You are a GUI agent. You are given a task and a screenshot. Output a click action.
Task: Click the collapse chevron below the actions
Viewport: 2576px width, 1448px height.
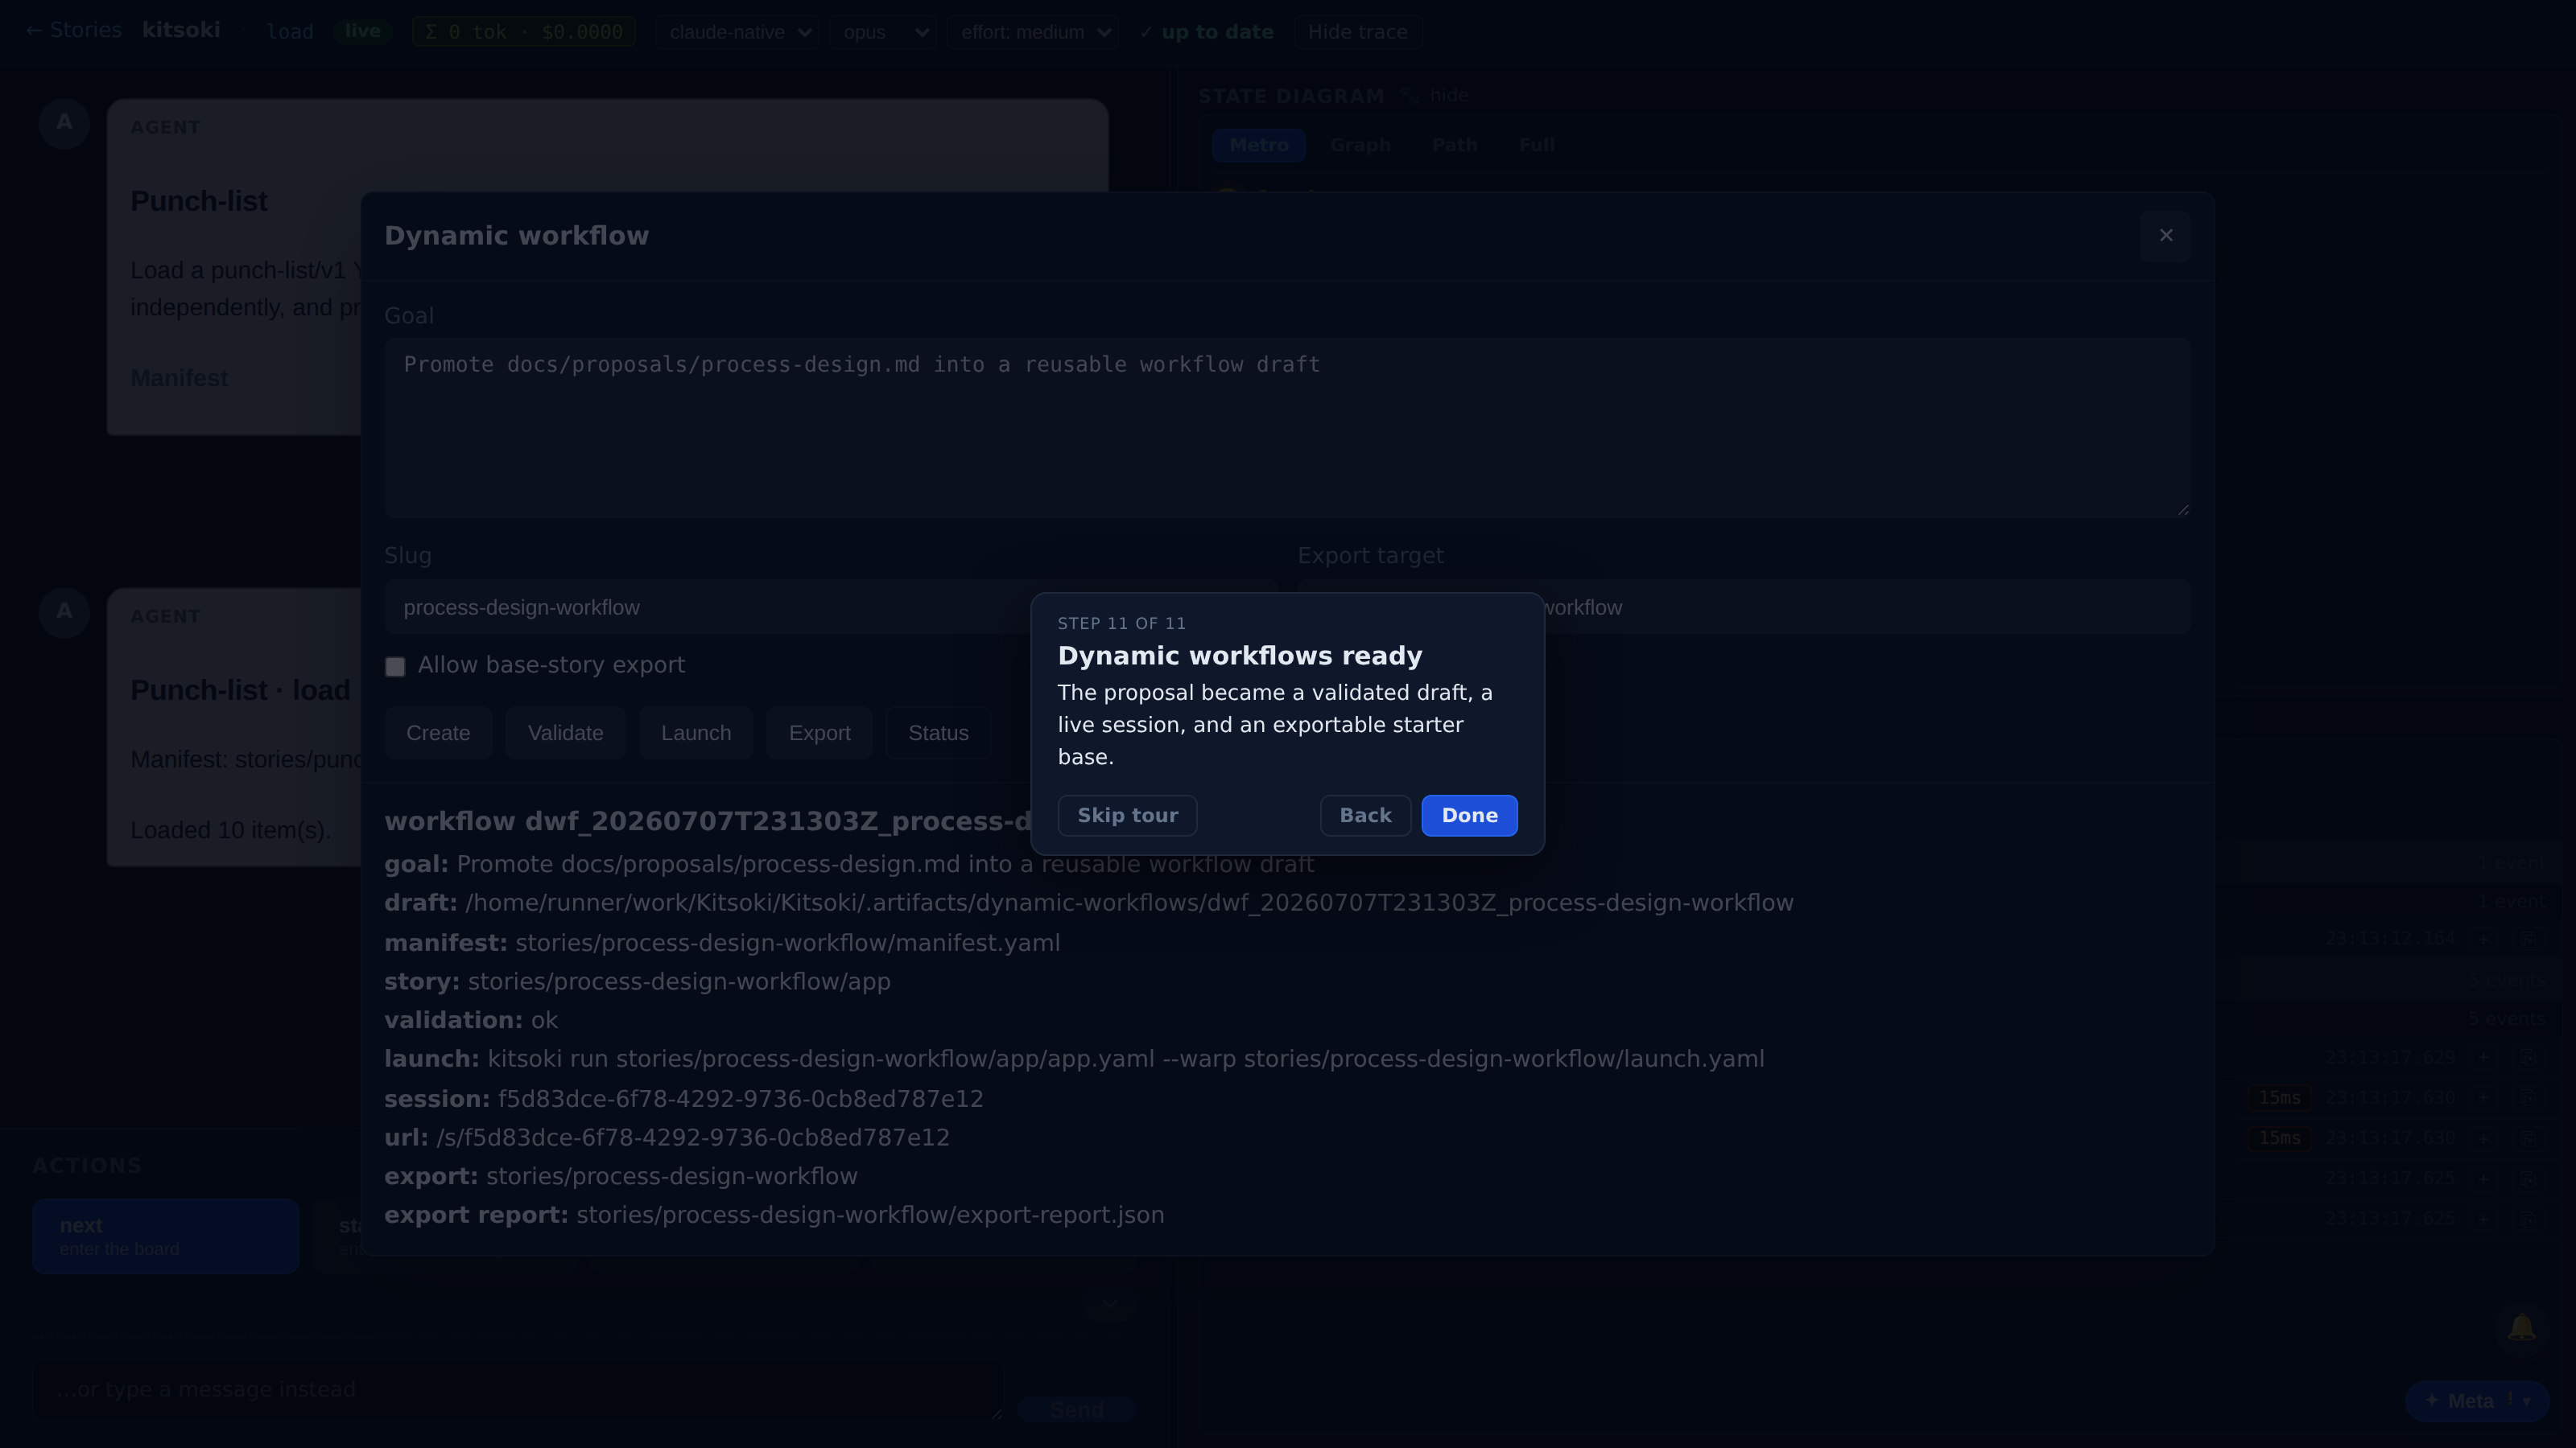1109,1305
